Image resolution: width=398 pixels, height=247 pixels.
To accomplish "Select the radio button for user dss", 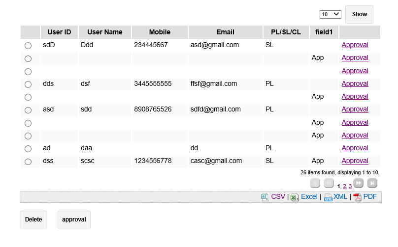I will click(28, 162).
